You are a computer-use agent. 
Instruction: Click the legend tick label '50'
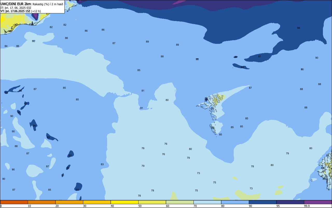pyautogui.click(x=140, y=206)
